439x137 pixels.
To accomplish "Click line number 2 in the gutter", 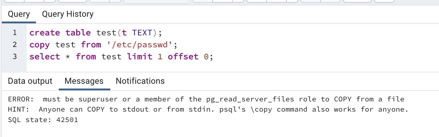I will coord(15,45).
